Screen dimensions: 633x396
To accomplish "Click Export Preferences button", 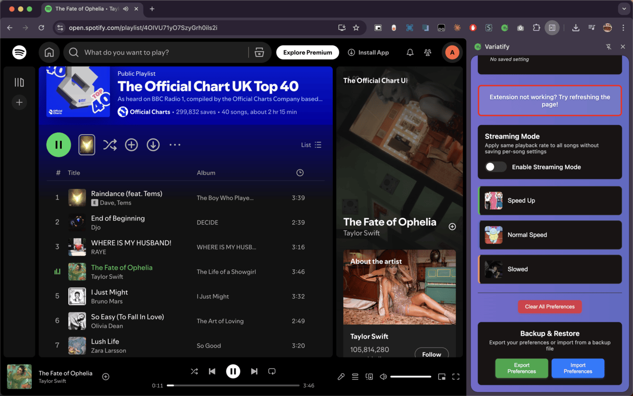I will (x=522, y=368).
